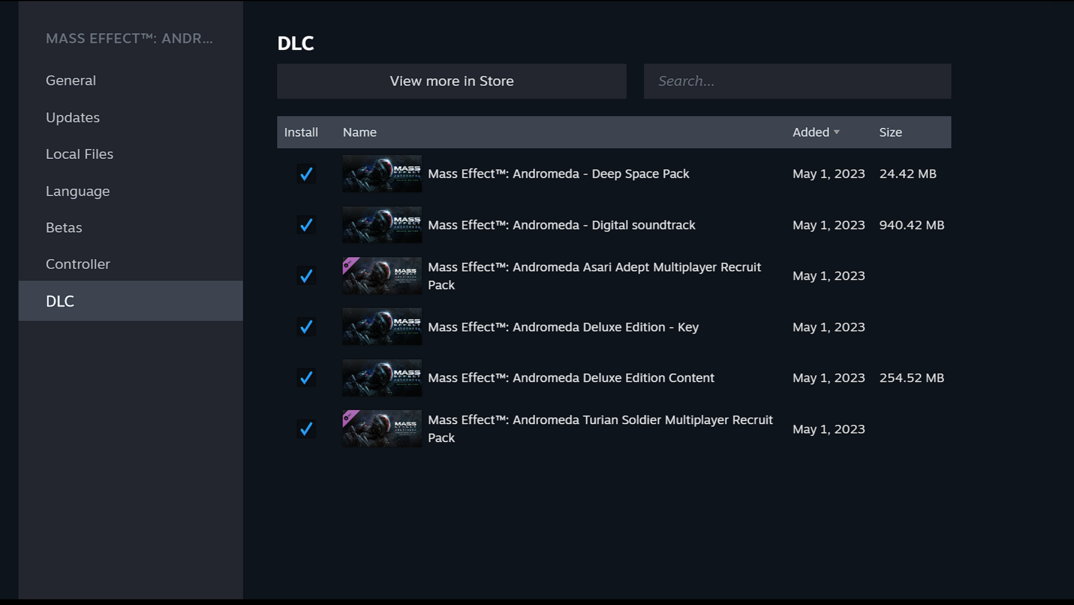This screenshot has width=1074, height=605.
Task: Click the Deluxe Edition - Key artwork
Action: point(382,327)
